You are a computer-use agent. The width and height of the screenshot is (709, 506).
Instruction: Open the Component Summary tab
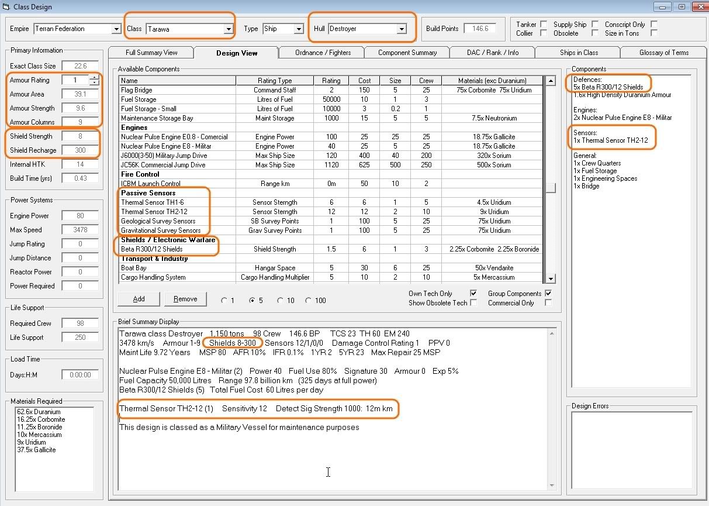[x=407, y=53]
